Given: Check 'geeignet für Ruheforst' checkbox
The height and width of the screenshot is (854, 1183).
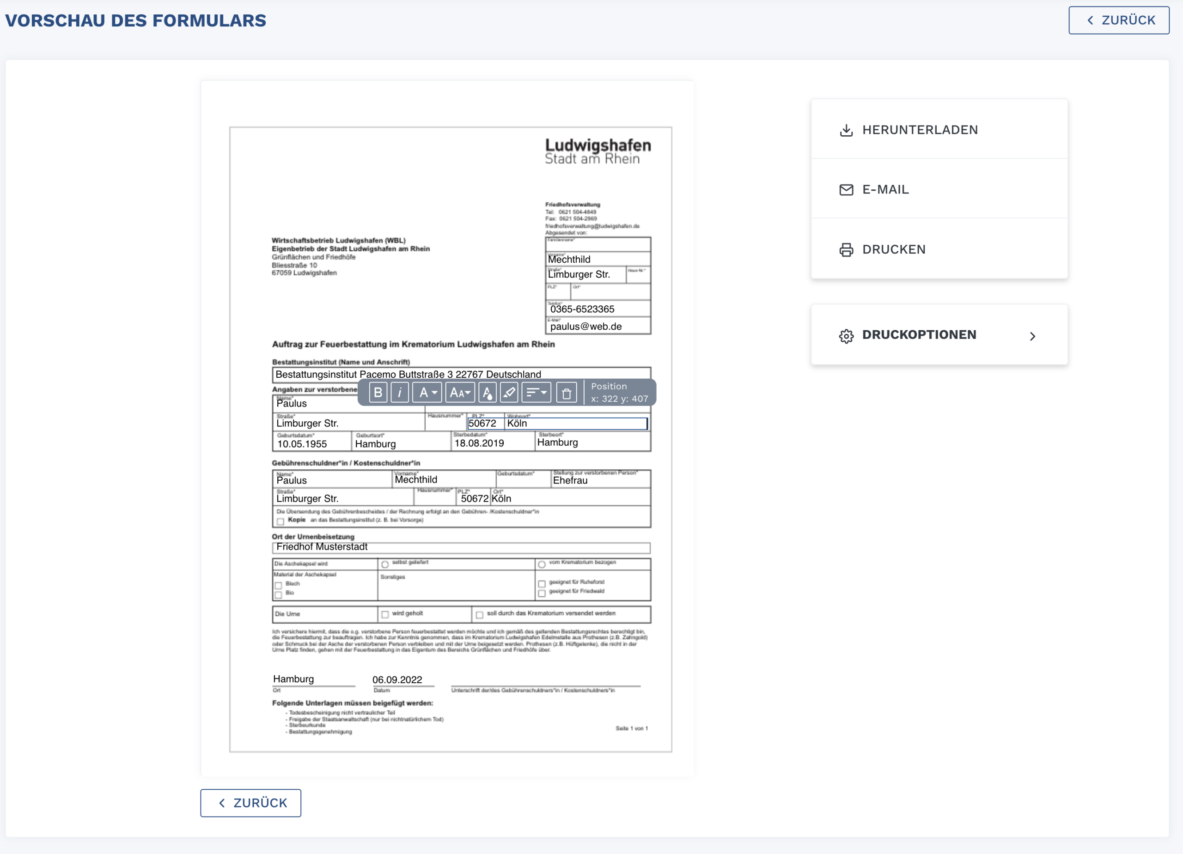Looking at the screenshot, I should pyautogui.click(x=542, y=583).
